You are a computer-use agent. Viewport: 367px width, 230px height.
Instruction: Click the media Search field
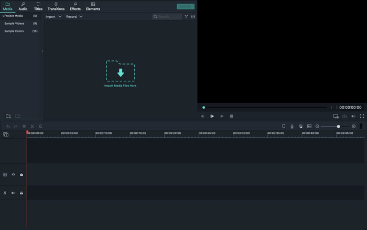point(167,16)
